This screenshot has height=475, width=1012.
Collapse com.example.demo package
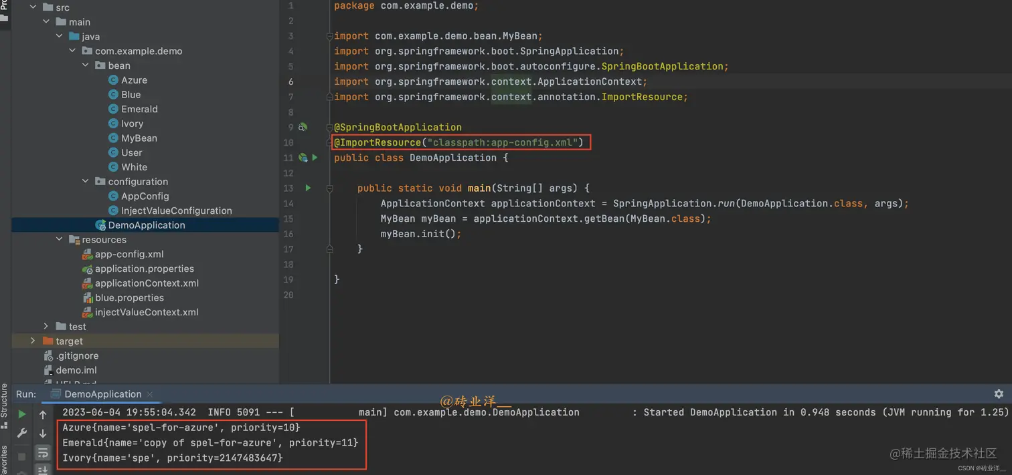[72, 51]
